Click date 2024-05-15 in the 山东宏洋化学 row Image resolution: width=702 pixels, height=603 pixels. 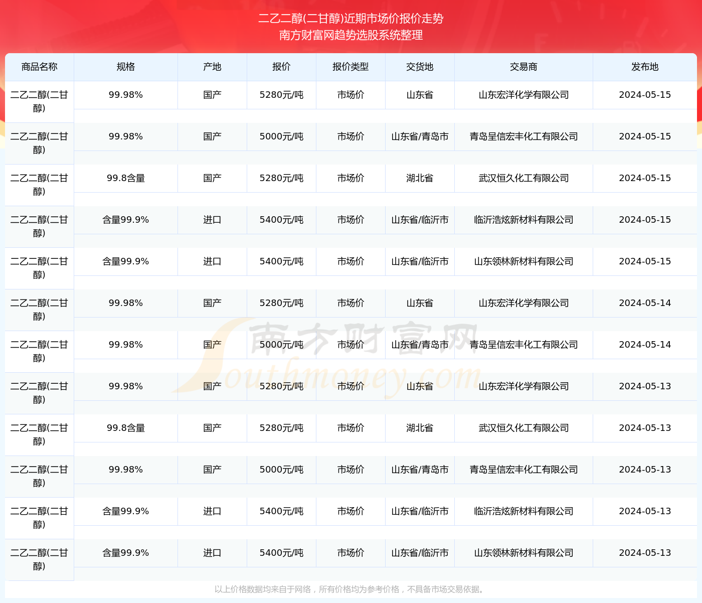[645, 95]
